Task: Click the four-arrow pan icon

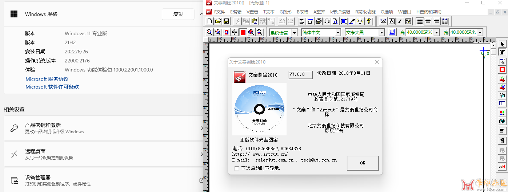Action: 235,32
